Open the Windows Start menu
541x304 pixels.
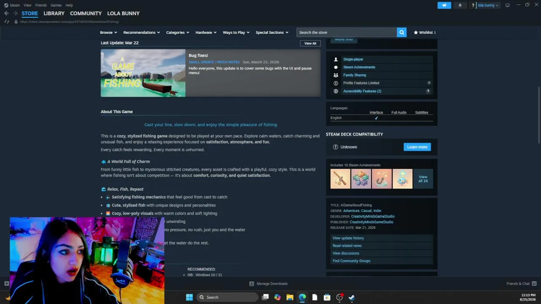pos(189,297)
